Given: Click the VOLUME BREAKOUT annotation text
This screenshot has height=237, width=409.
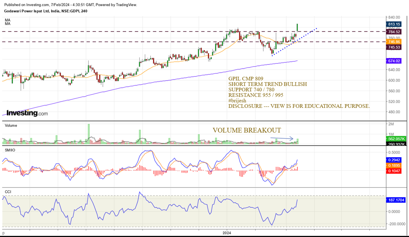Looking at the screenshot, I should [x=247, y=130].
